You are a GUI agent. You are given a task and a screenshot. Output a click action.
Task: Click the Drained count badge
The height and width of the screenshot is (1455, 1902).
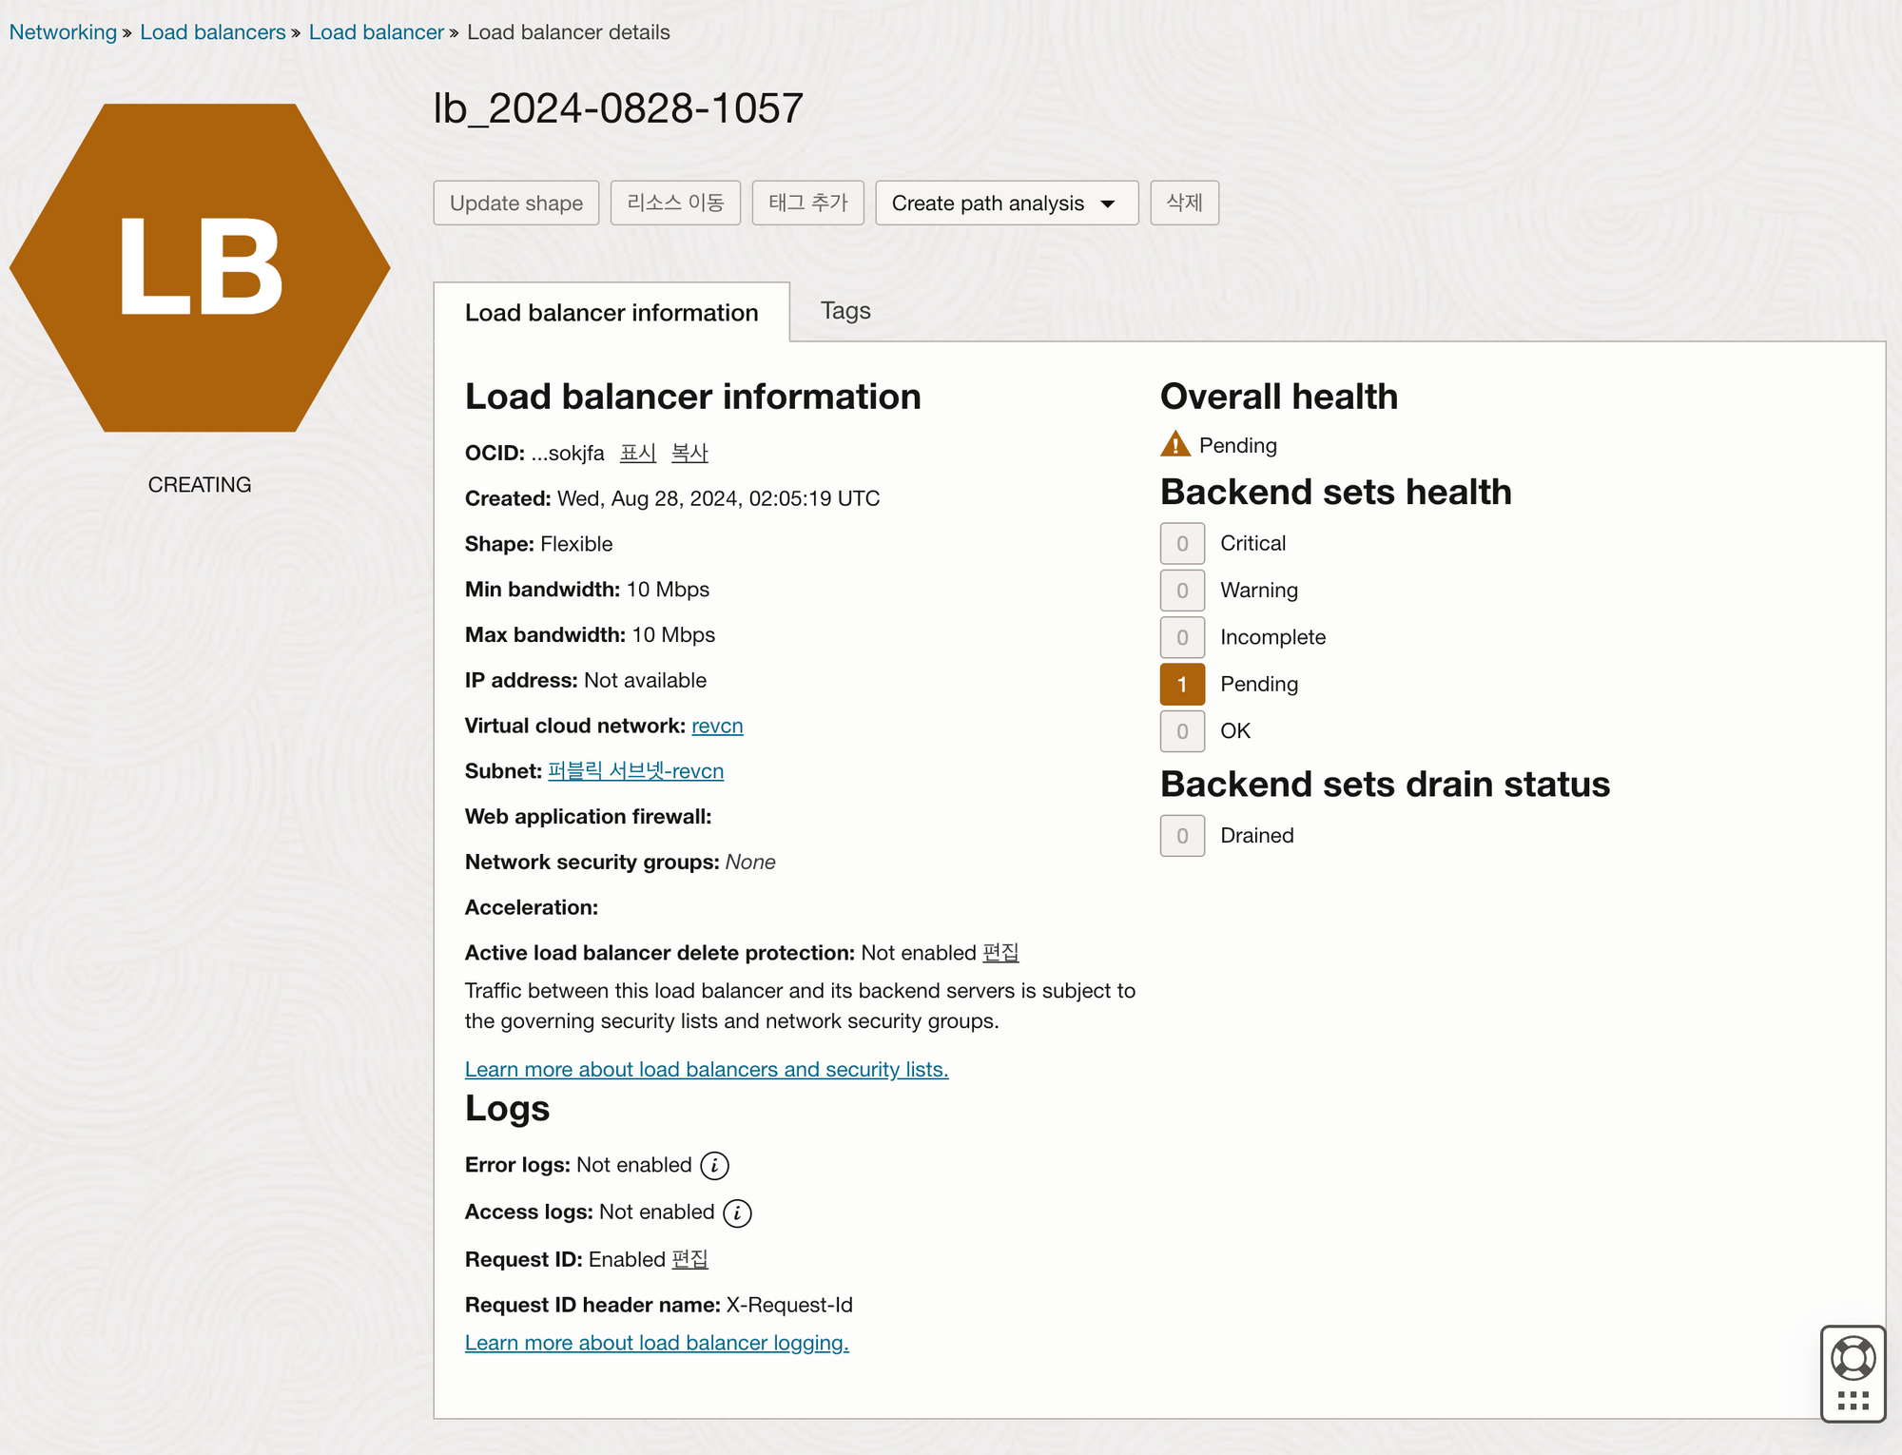tap(1182, 835)
